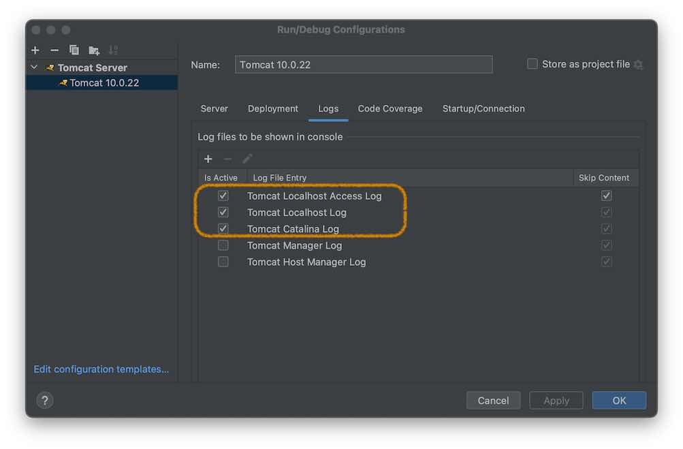Close the dialog with the red window button
The image size is (683, 449).
pos(36,30)
